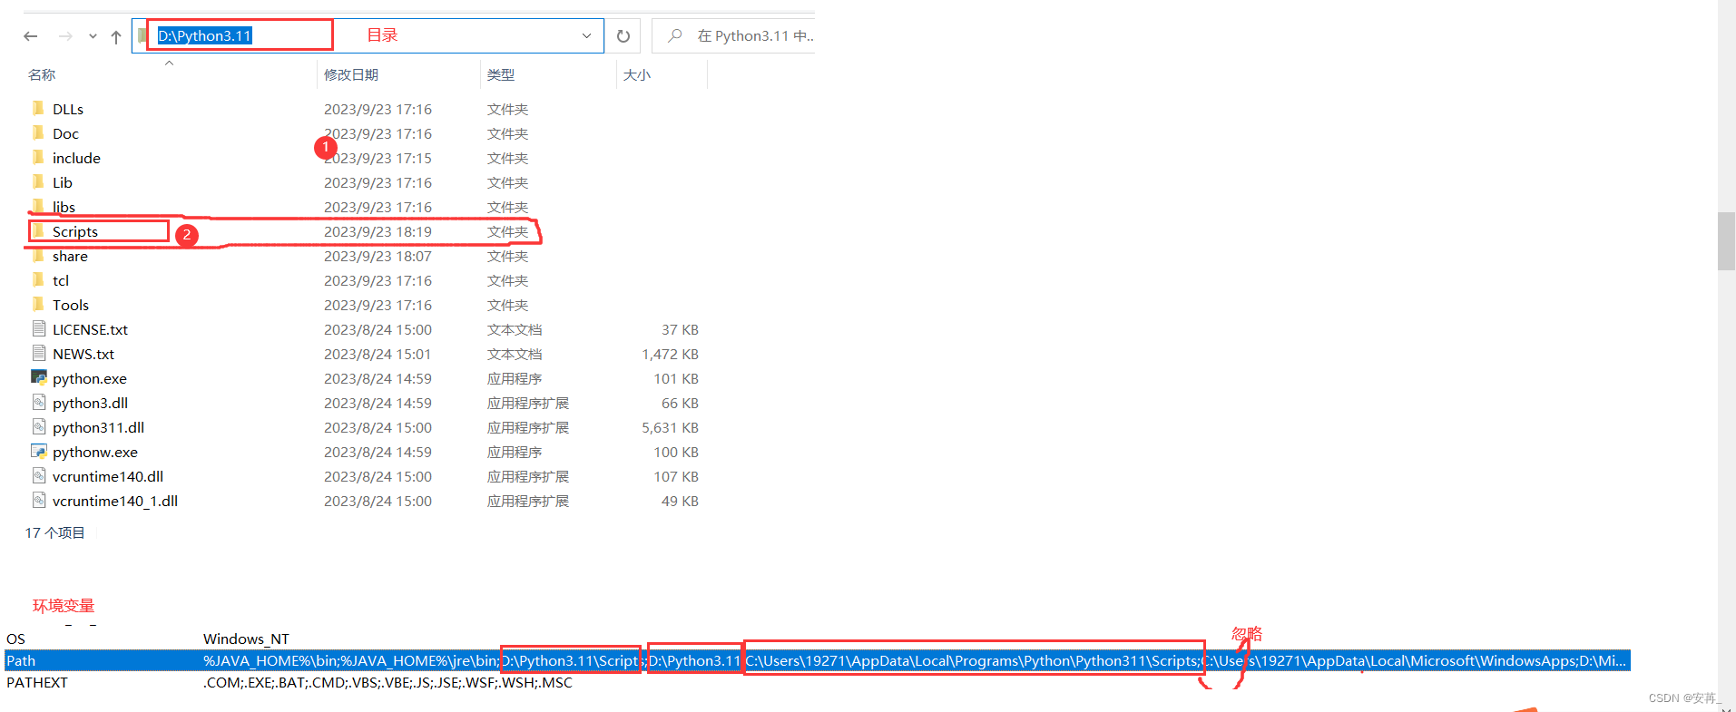Click the Windows_NT value
This screenshot has height=712, width=1736.
click(x=246, y=639)
